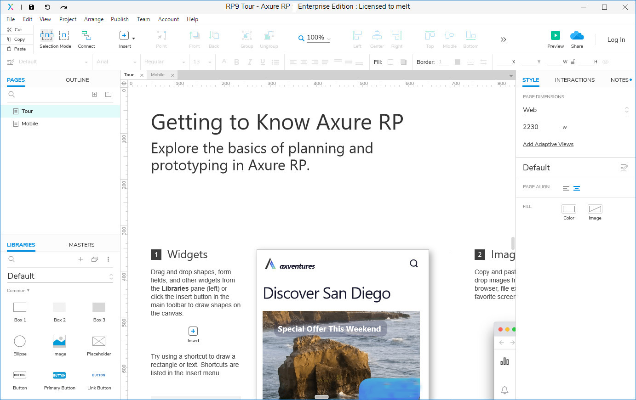This screenshot has height=400, width=636.
Task: Open the Web page dimensions dropdown
Action: click(x=575, y=110)
